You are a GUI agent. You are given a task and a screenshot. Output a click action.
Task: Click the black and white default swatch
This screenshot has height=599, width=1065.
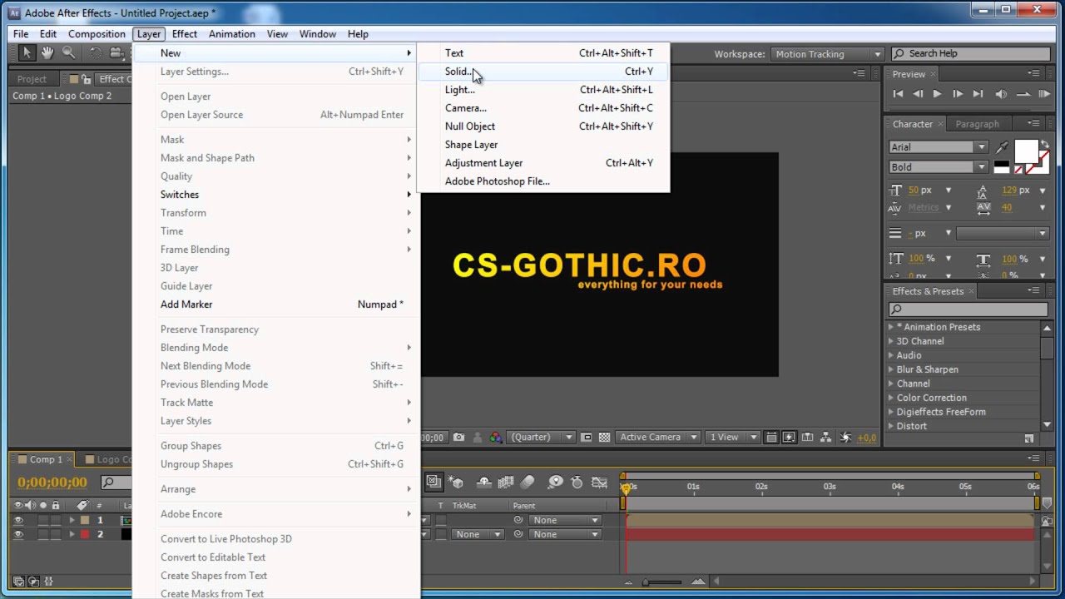coord(1002,167)
